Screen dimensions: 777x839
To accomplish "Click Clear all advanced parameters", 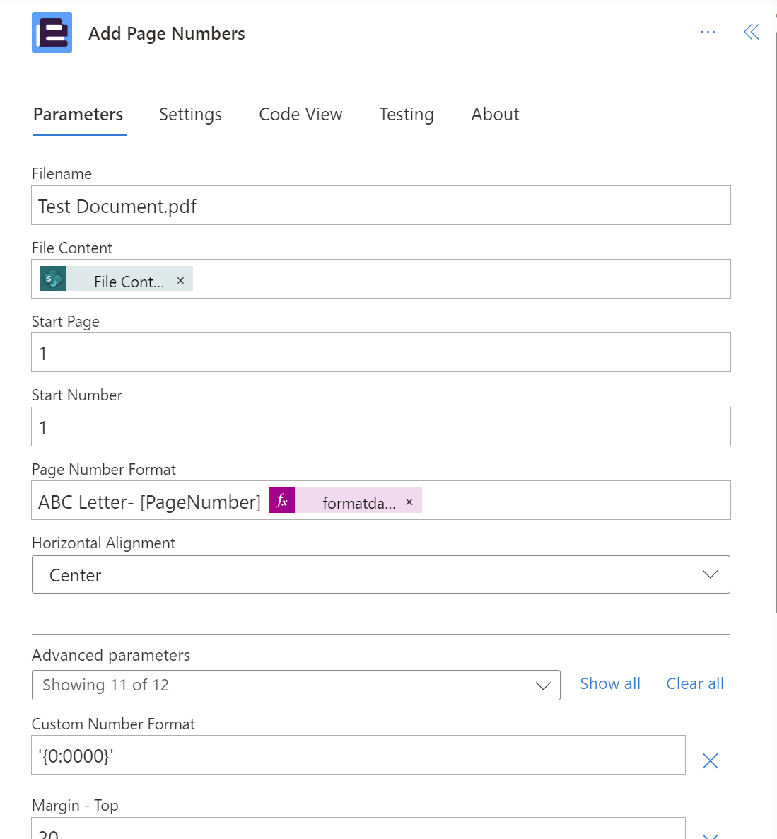I will pos(694,683).
